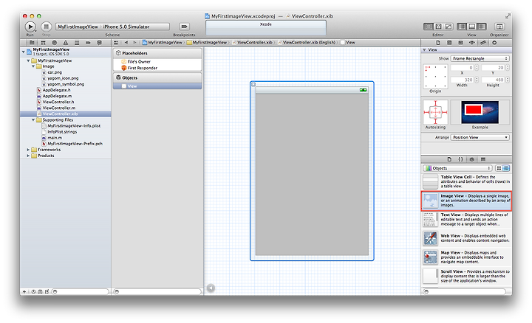Open the Media library tab
The width and height of the screenshot is (532, 323).
click(483, 159)
